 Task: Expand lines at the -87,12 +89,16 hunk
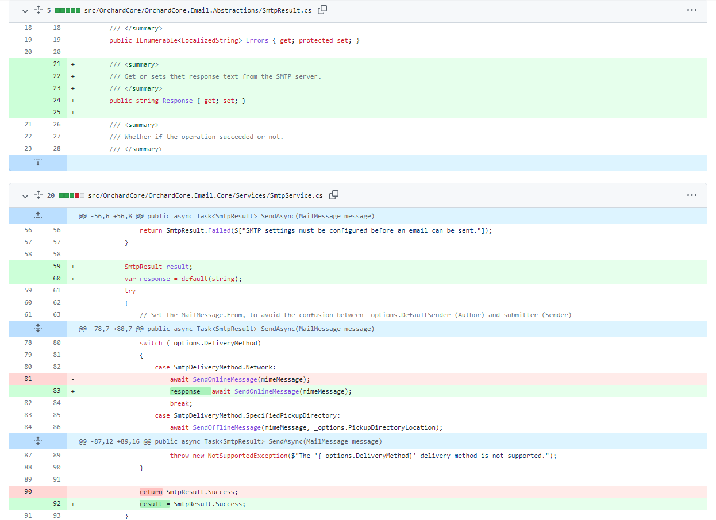tap(38, 441)
